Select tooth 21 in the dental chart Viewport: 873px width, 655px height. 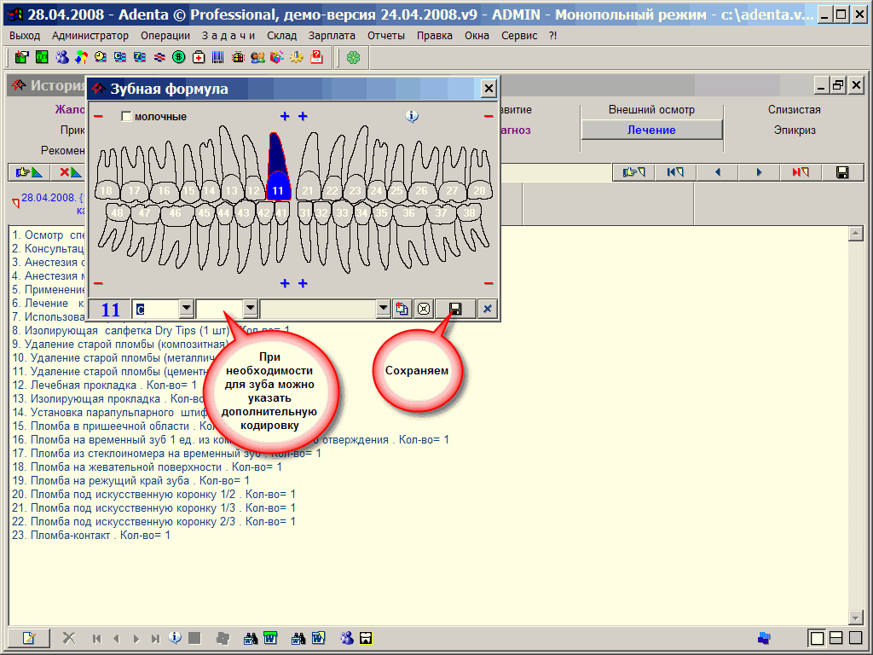(x=308, y=190)
